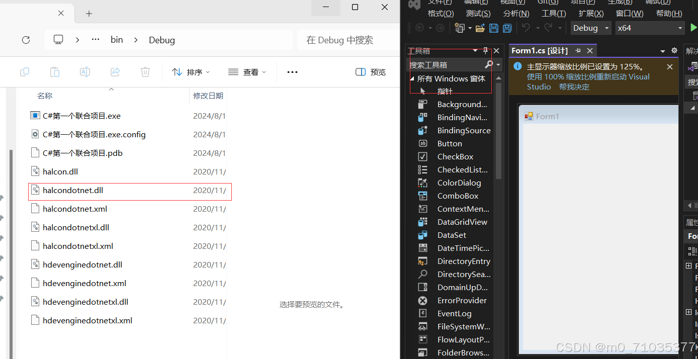The height and width of the screenshot is (359, 698).
Task: Open the document tab list dropdown arrow
Action: coord(662,51)
